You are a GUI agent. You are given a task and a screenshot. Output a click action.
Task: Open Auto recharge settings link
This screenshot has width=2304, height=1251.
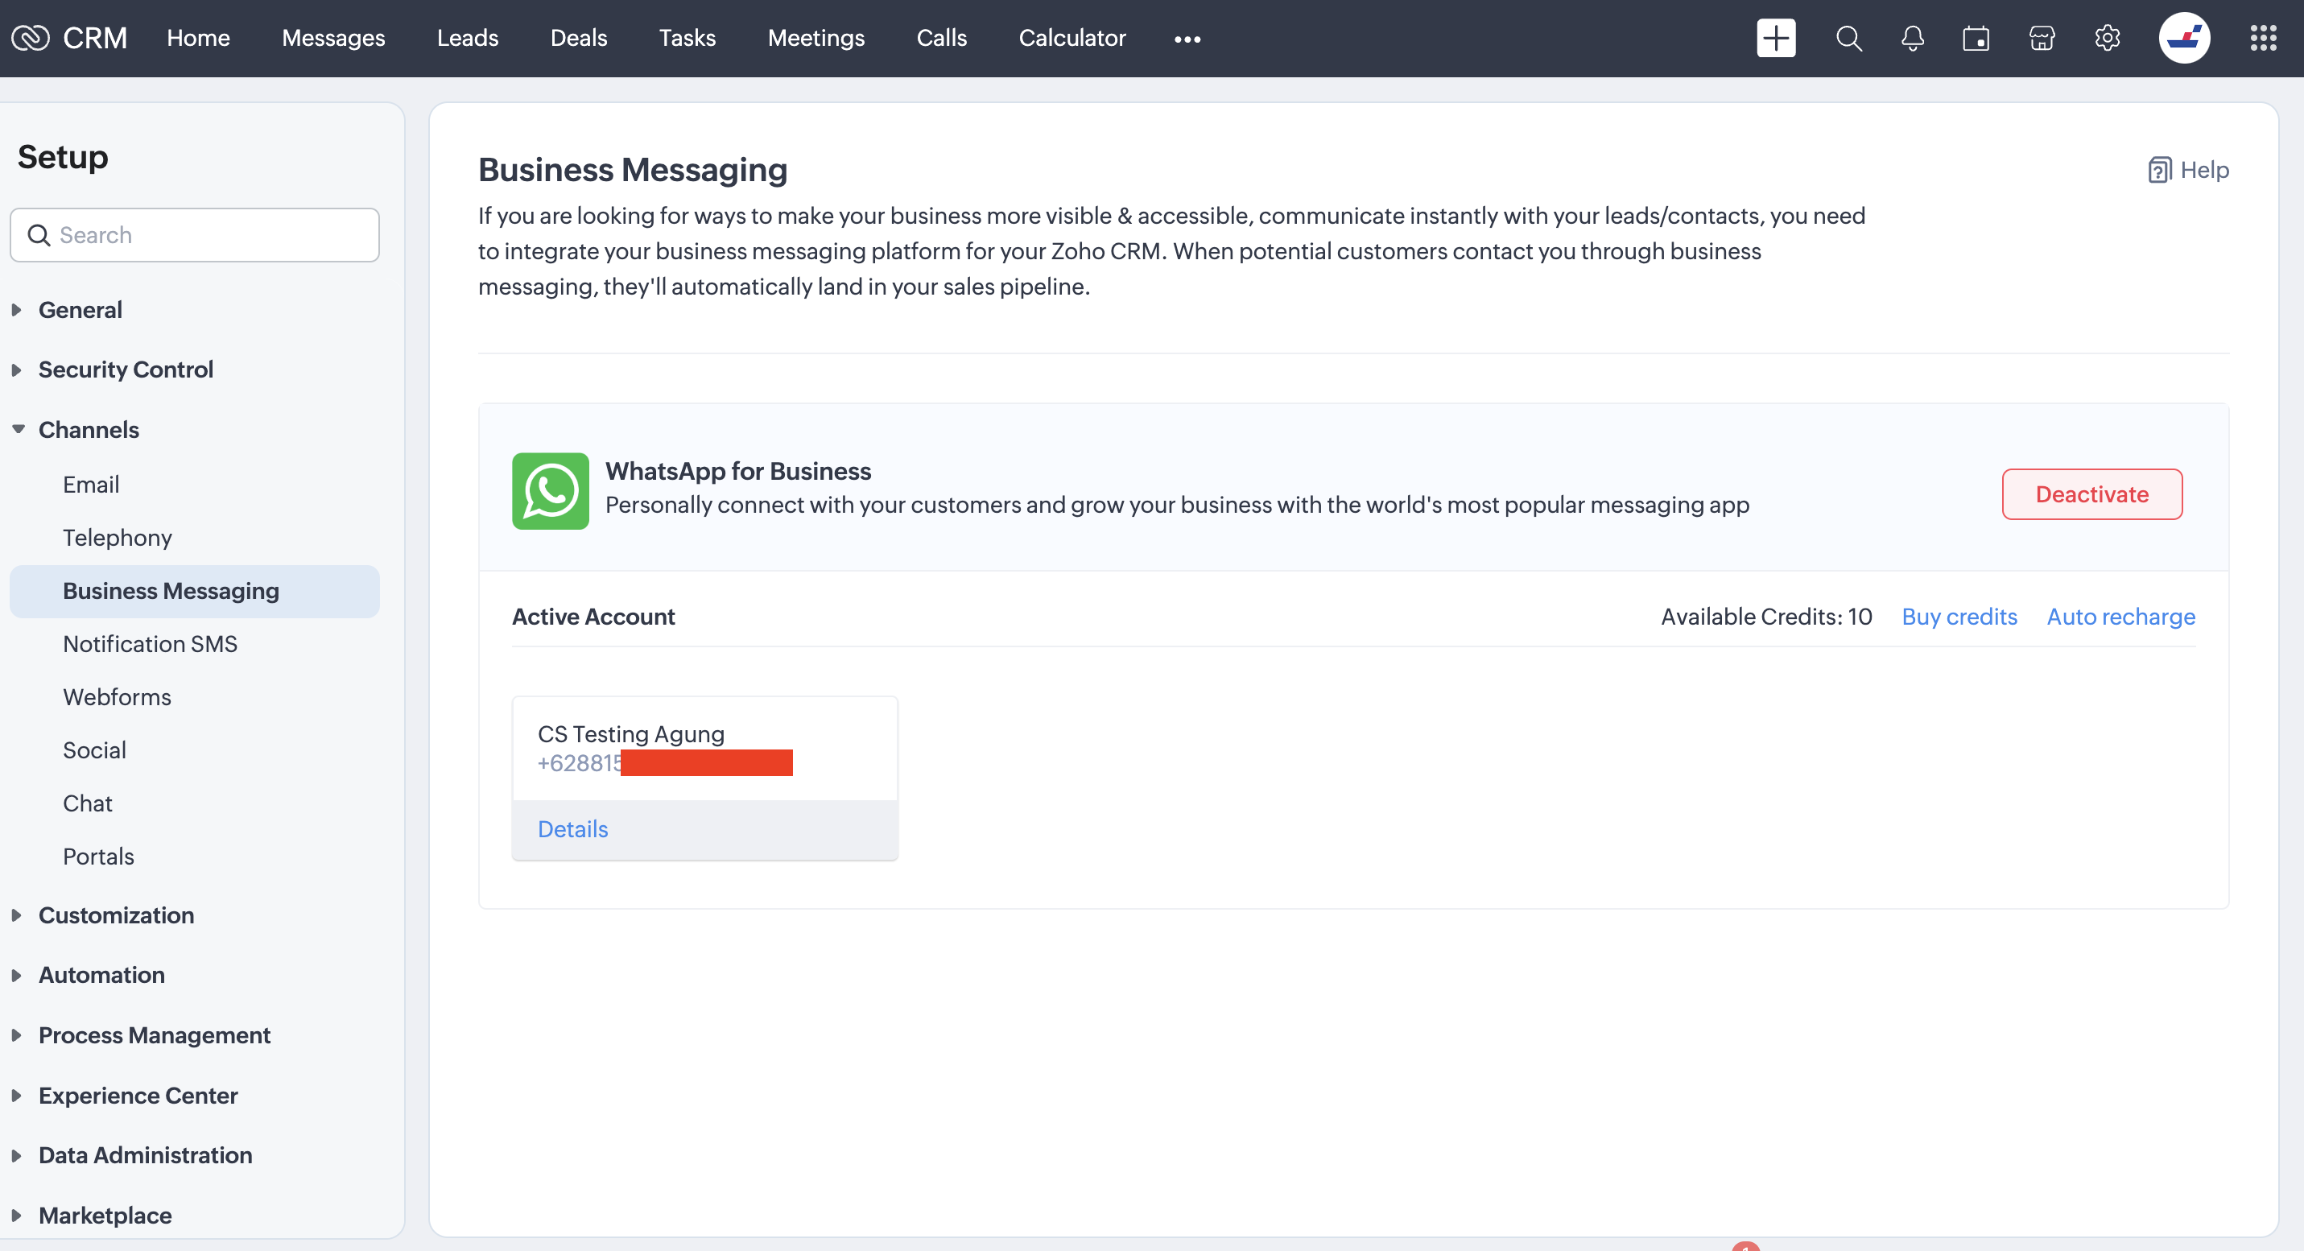[x=2120, y=616]
